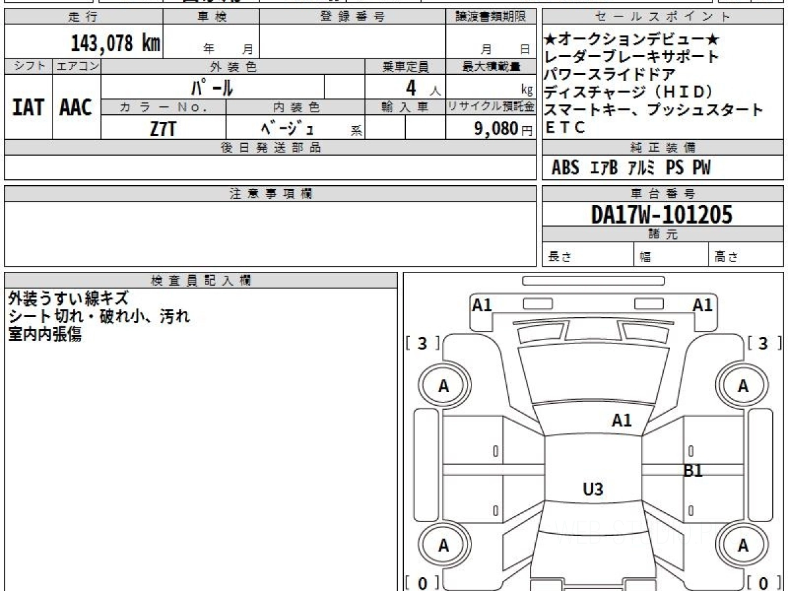Select the ベージュ interior color value
Viewport: 788px width, 591px height.
[287, 129]
